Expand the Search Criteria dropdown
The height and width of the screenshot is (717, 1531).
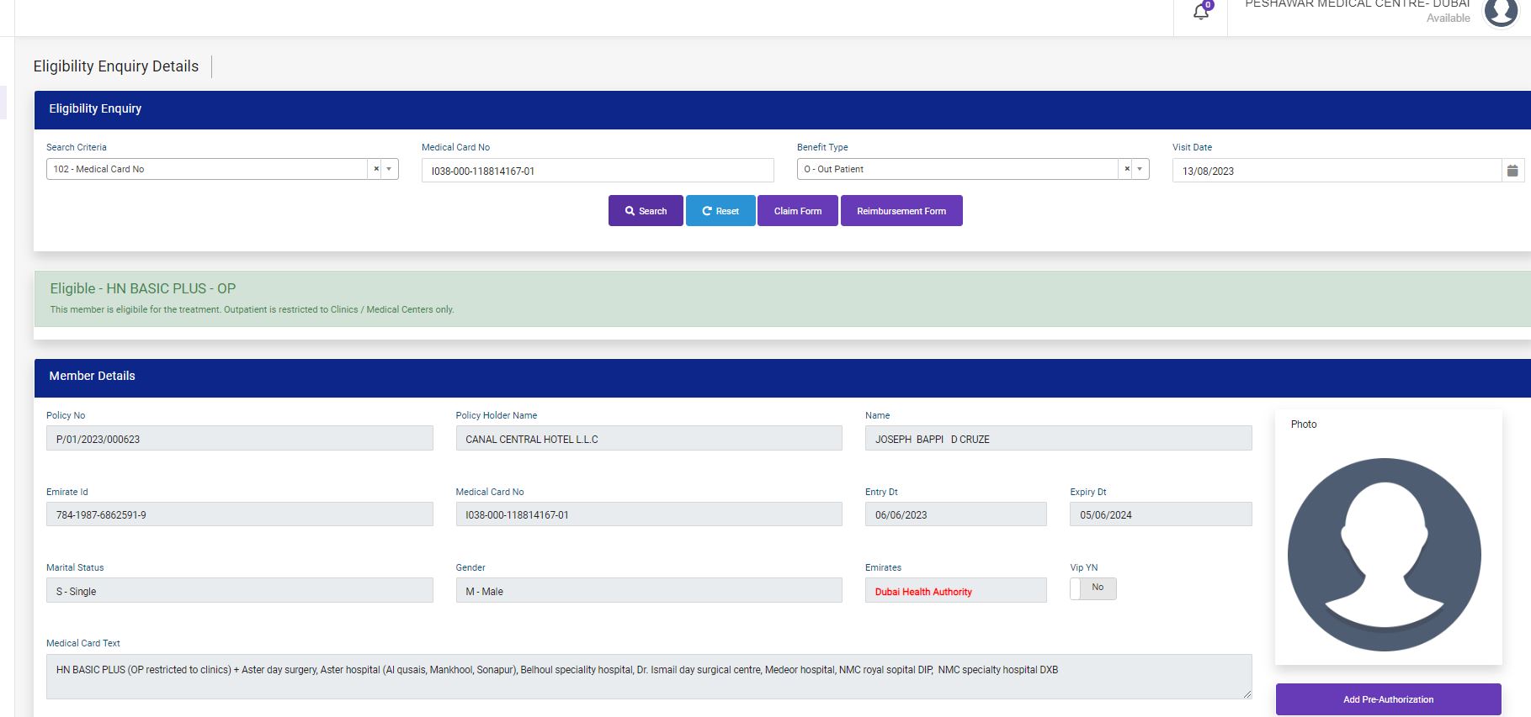[x=389, y=169]
